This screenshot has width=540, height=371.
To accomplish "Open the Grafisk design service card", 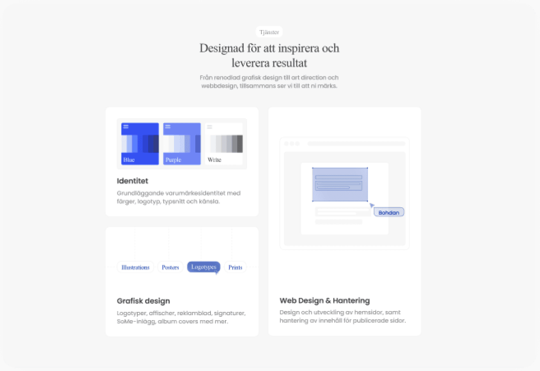I will click(182, 282).
